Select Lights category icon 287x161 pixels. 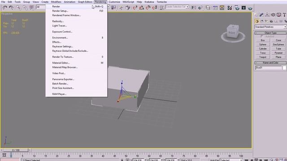coord(266,21)
